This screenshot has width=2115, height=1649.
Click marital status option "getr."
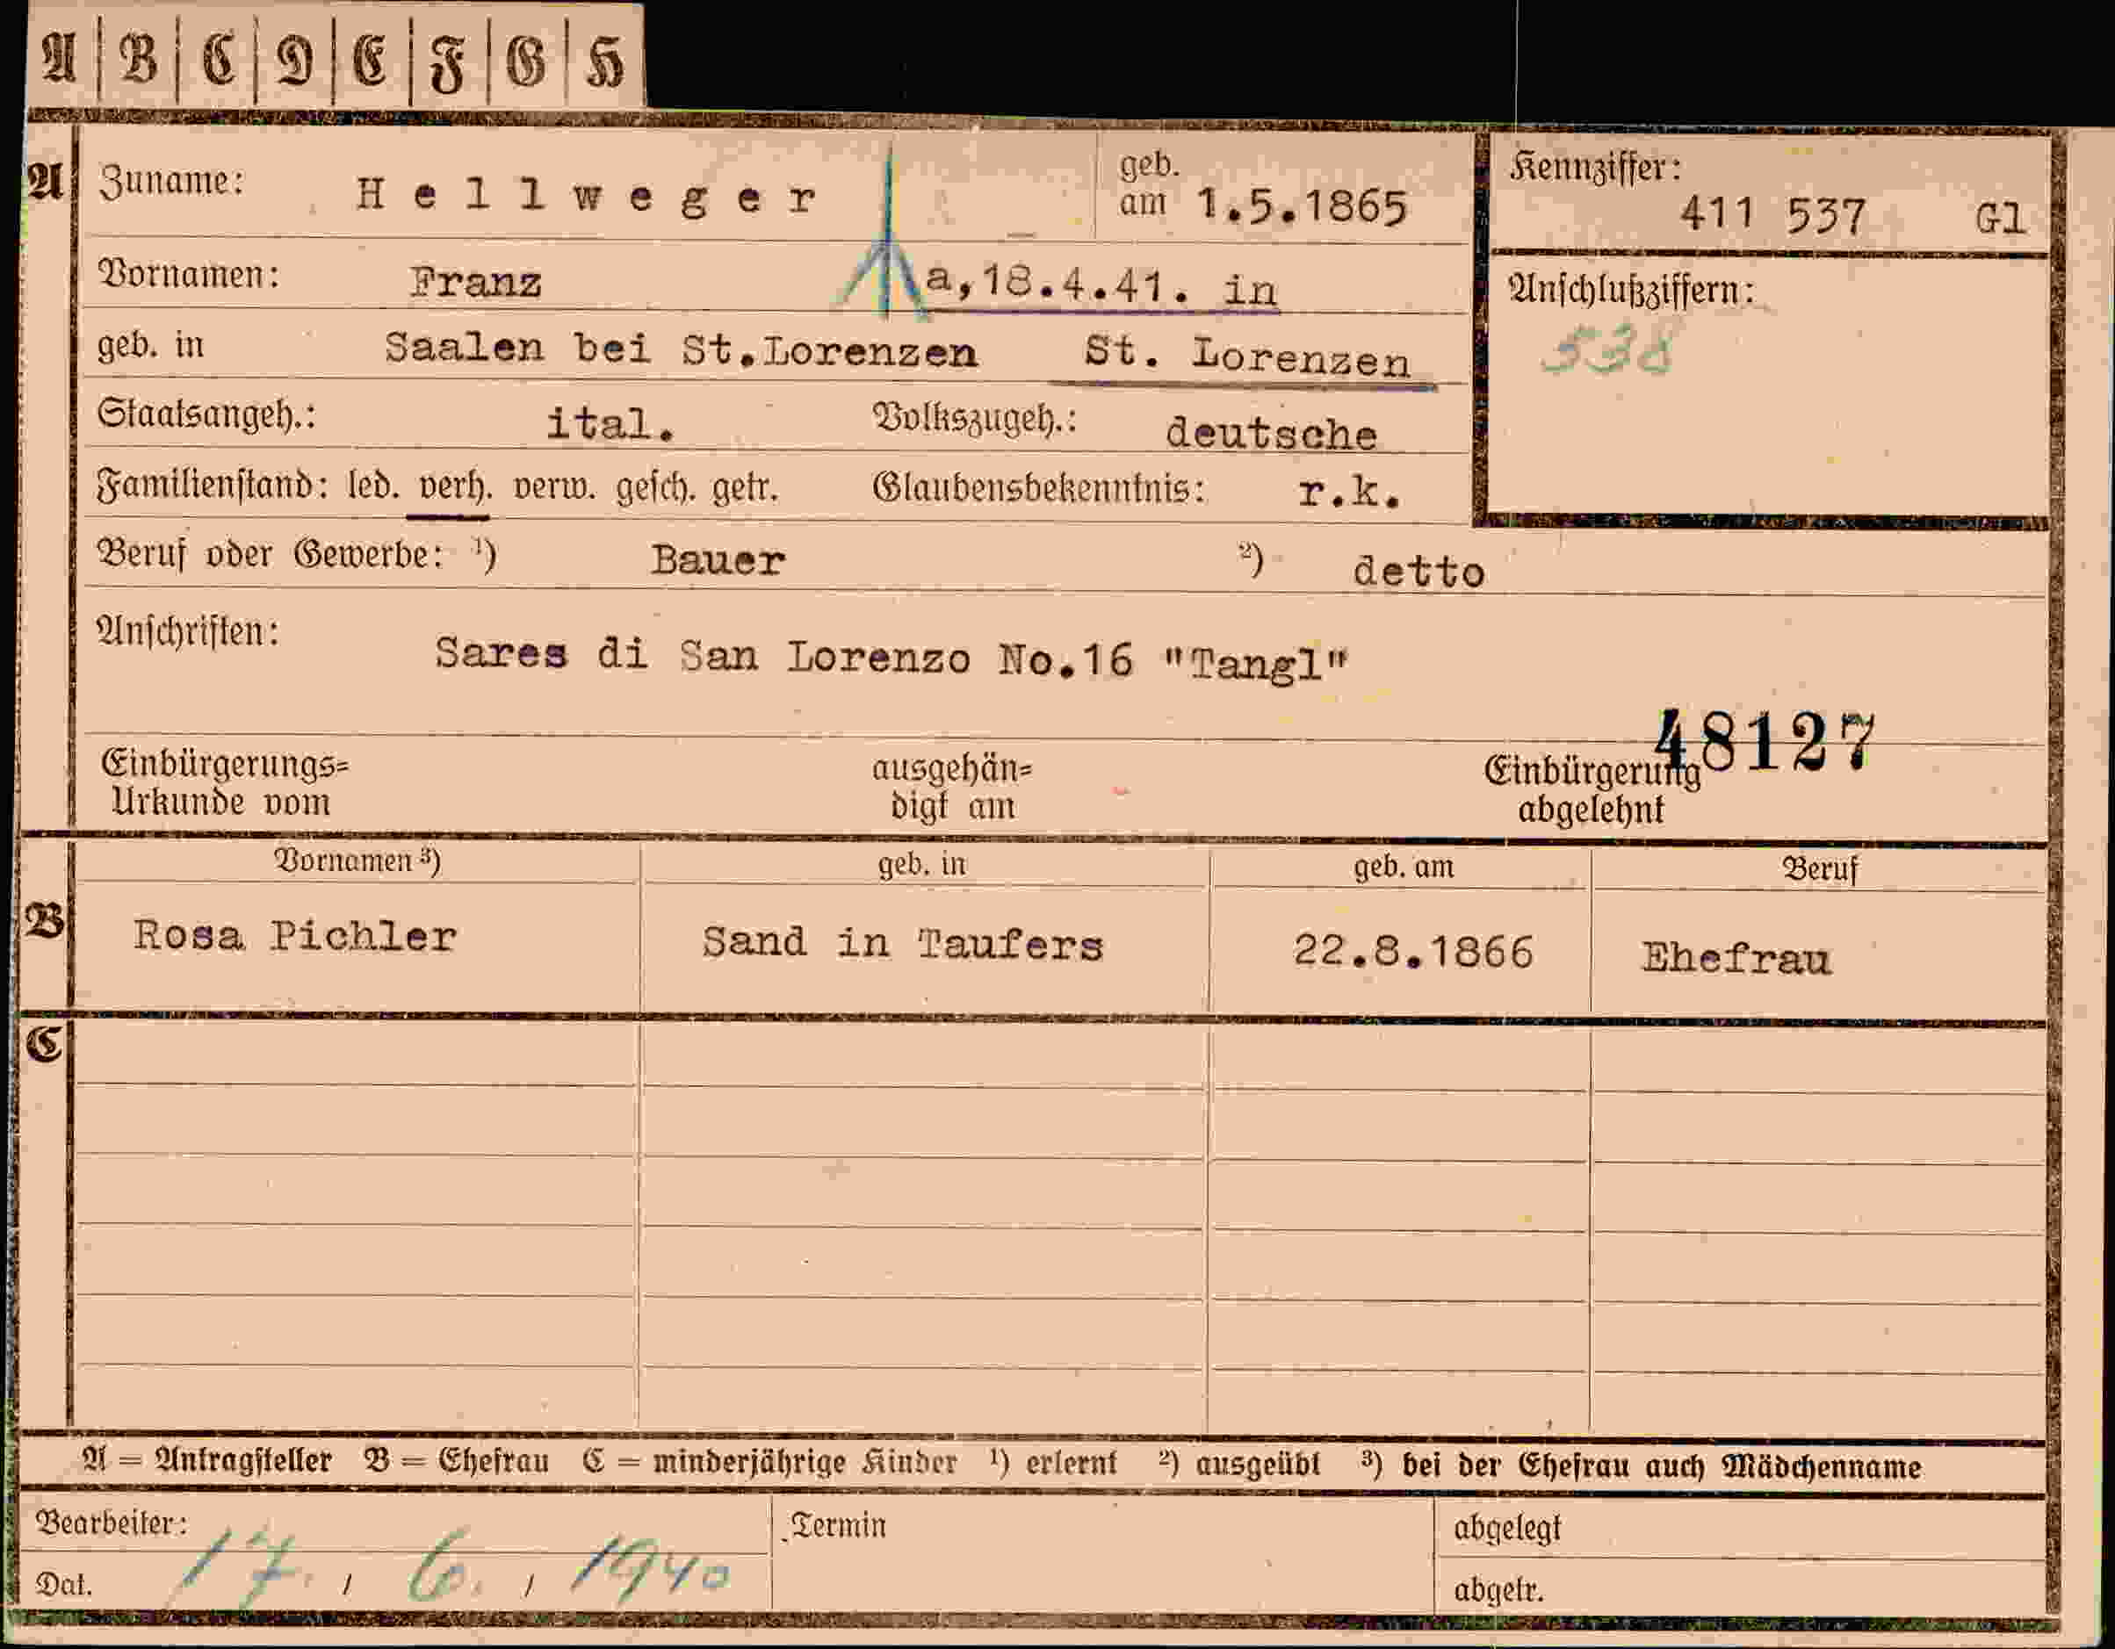click(x=745, y=489)
